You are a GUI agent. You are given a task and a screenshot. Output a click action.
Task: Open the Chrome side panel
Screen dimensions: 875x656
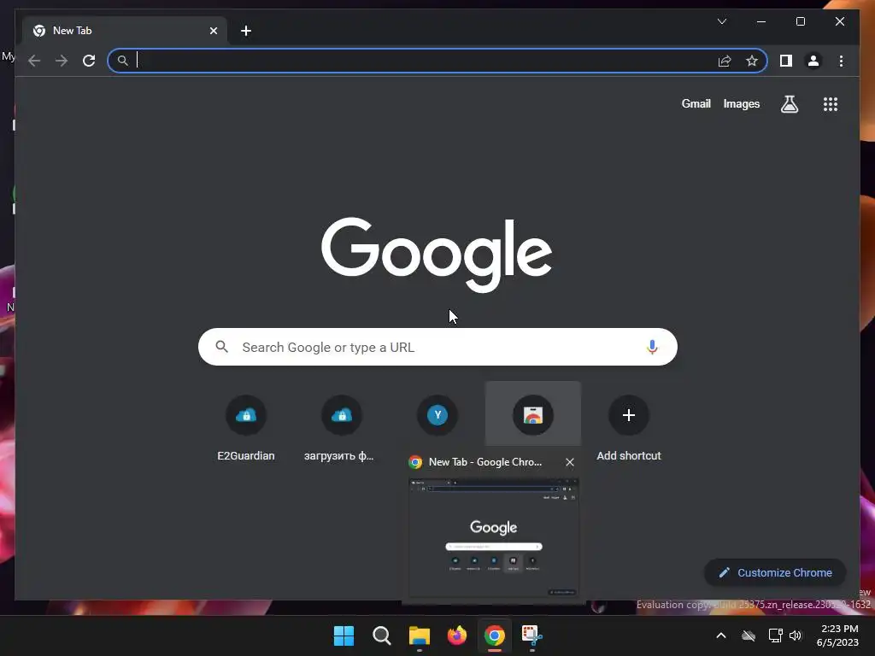[x=786, y=61]
